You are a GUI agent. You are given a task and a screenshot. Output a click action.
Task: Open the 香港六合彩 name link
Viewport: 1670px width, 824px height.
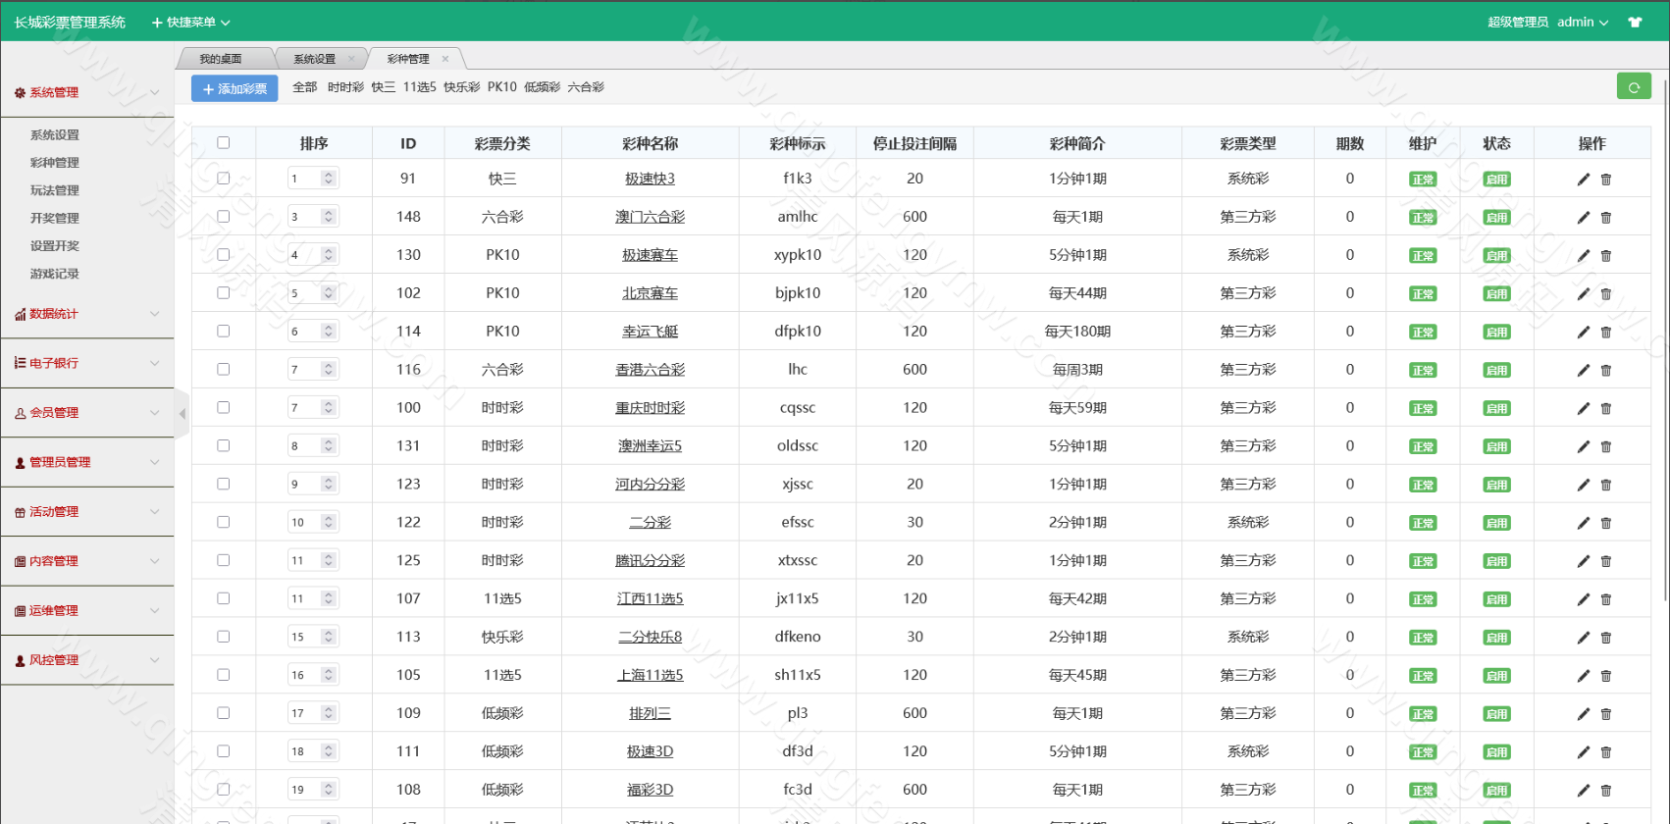[650, 370]
